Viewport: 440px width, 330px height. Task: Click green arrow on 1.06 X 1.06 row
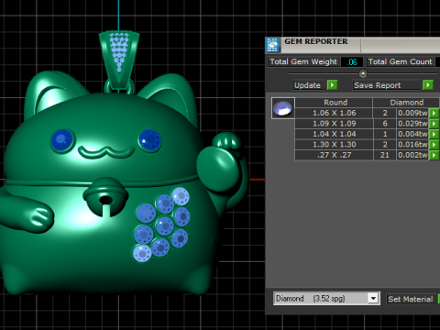click(x=434, y=113)
